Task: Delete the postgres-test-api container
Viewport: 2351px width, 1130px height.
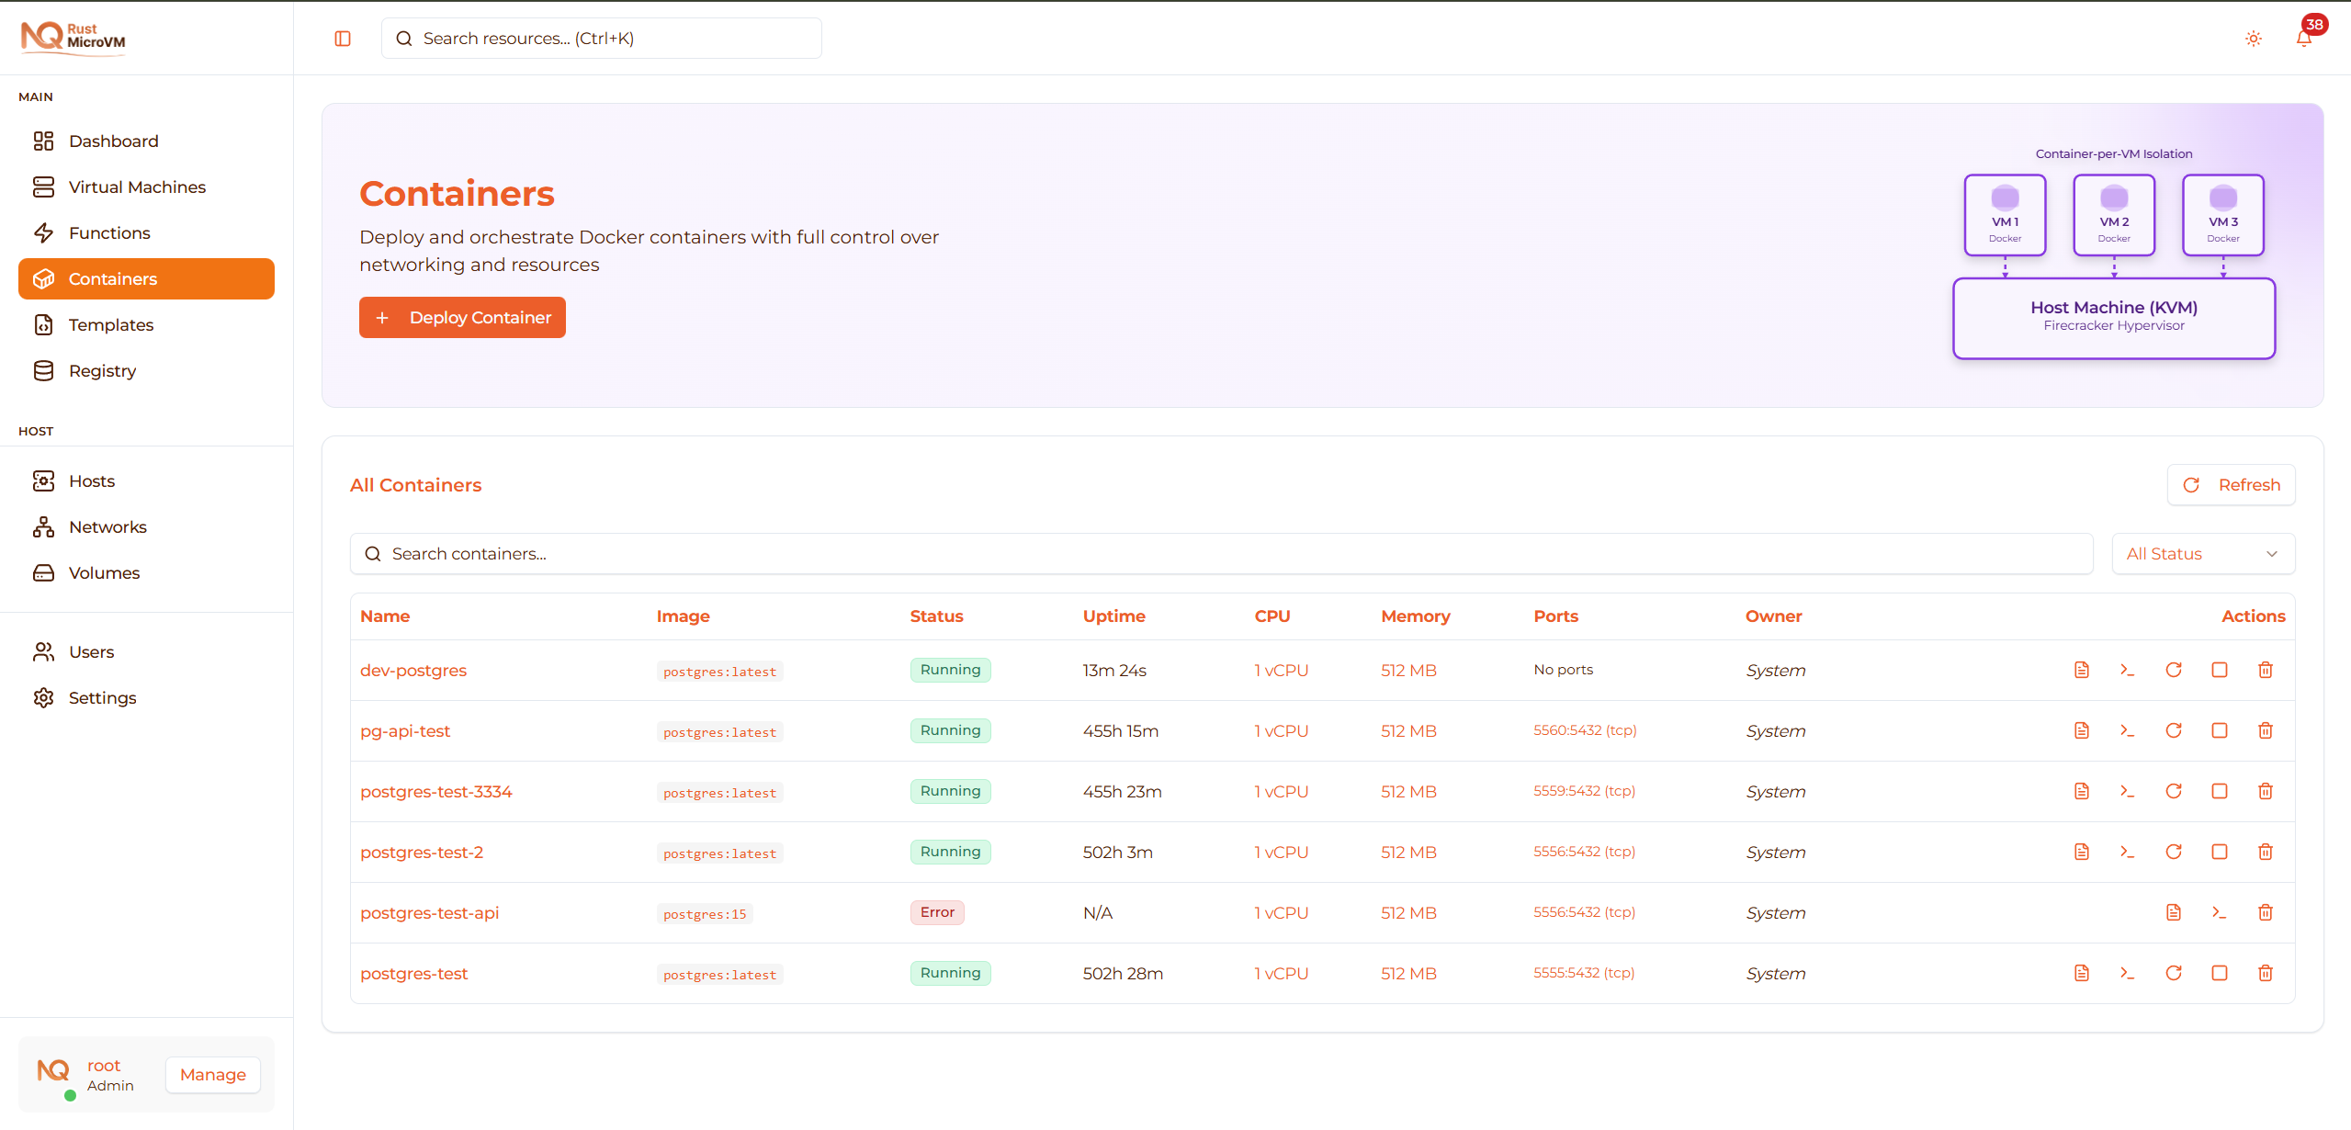Action: 2265,912
